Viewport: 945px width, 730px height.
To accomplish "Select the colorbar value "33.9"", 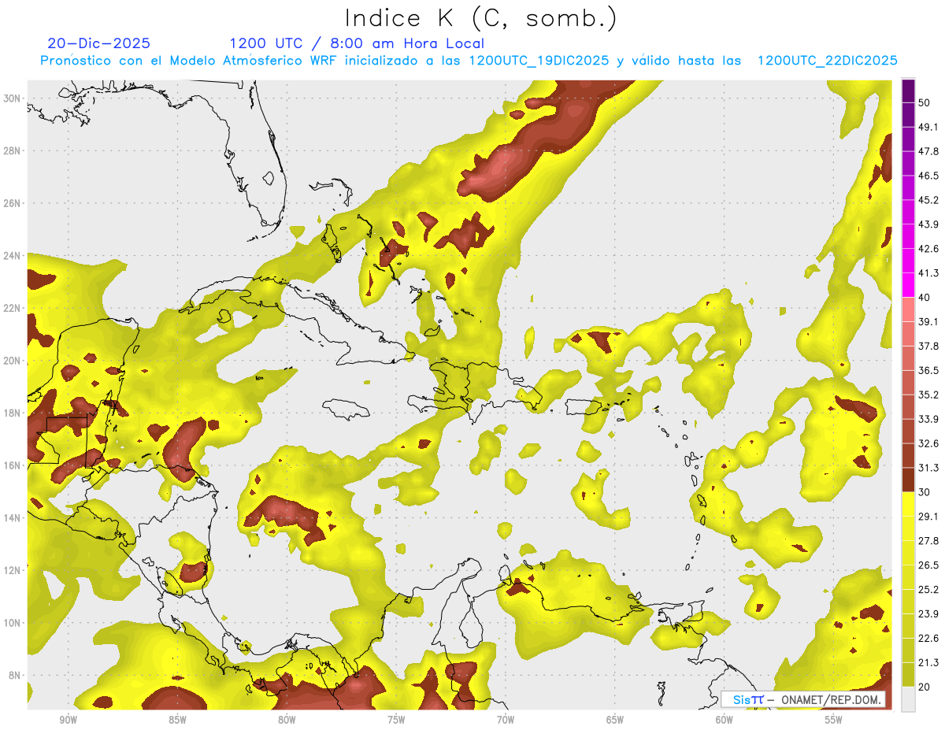I will coord(929,419).
